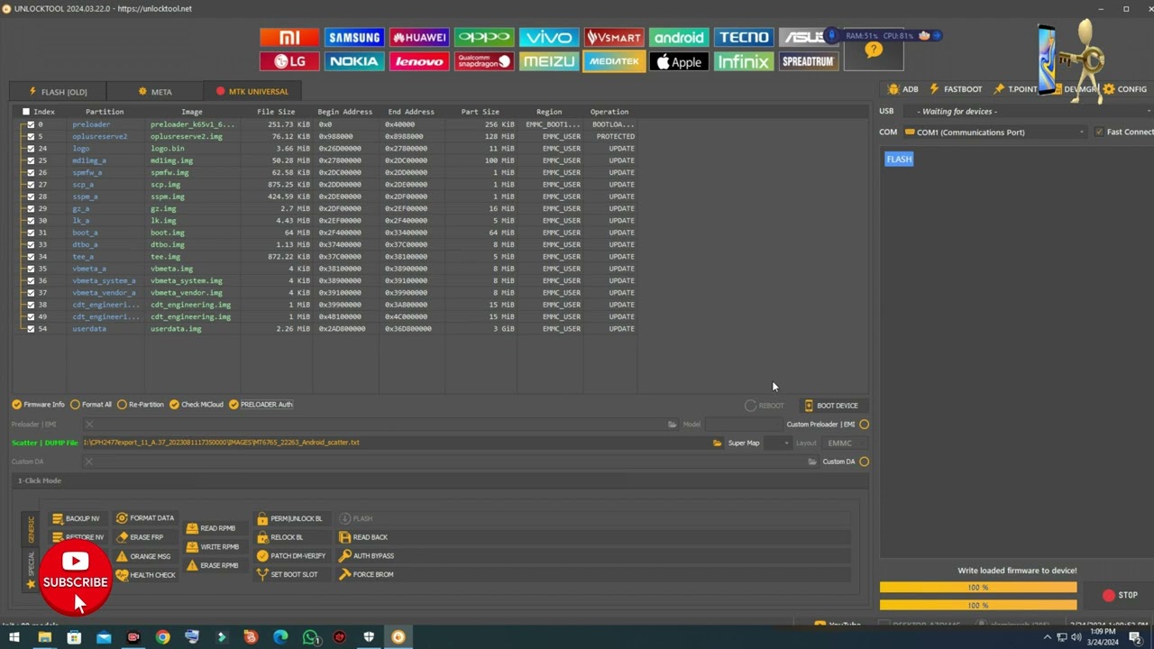The height and width of the screenshot is (649, 1154).
Task: Select the Samsung brand logo
Action: (354, 37)
